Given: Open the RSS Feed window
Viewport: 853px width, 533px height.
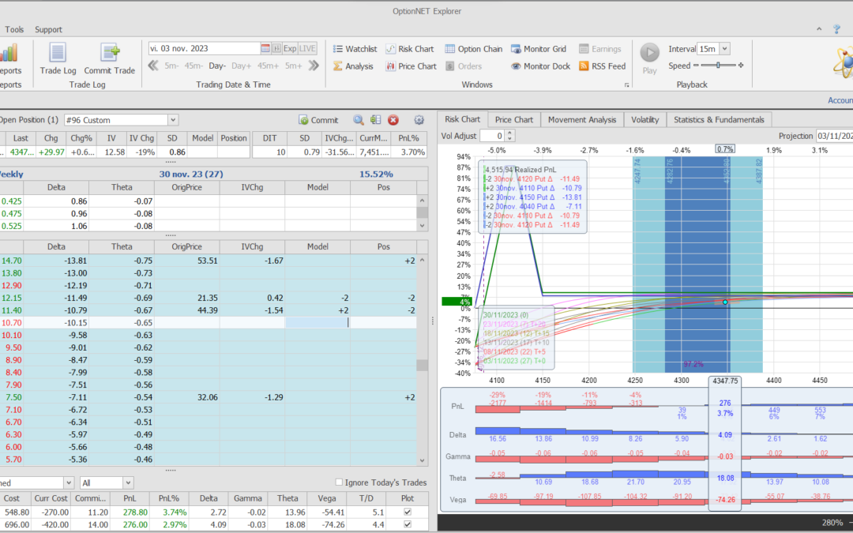Looking at the screenshot, I should 602,66.
